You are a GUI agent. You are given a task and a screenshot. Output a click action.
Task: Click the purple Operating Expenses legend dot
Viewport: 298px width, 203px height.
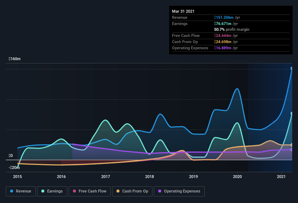(160, 191)
